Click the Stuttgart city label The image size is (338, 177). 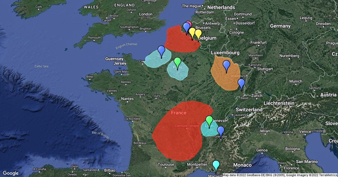coord(265,69)
